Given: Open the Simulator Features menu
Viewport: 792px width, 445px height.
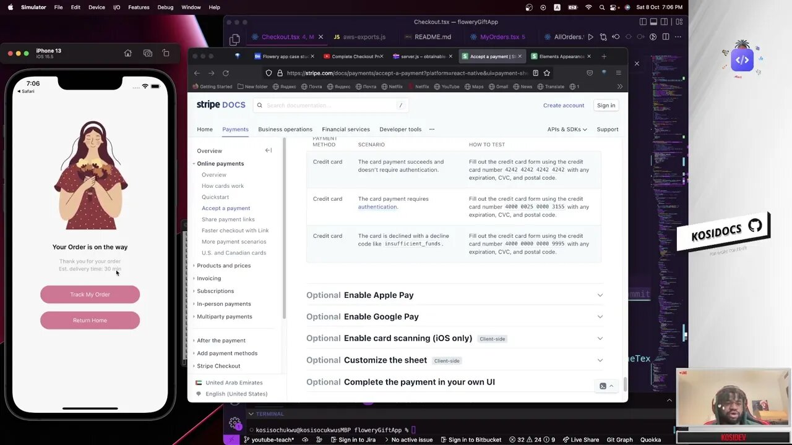Looking at the screenshot, I should point(139,7).
